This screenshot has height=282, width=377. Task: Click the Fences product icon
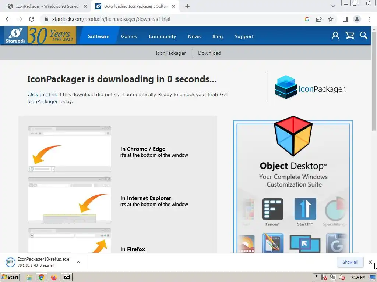coord(272,209)
